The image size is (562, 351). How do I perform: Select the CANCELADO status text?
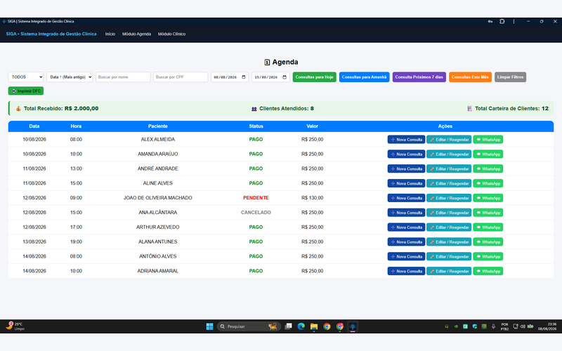[256, 213]
